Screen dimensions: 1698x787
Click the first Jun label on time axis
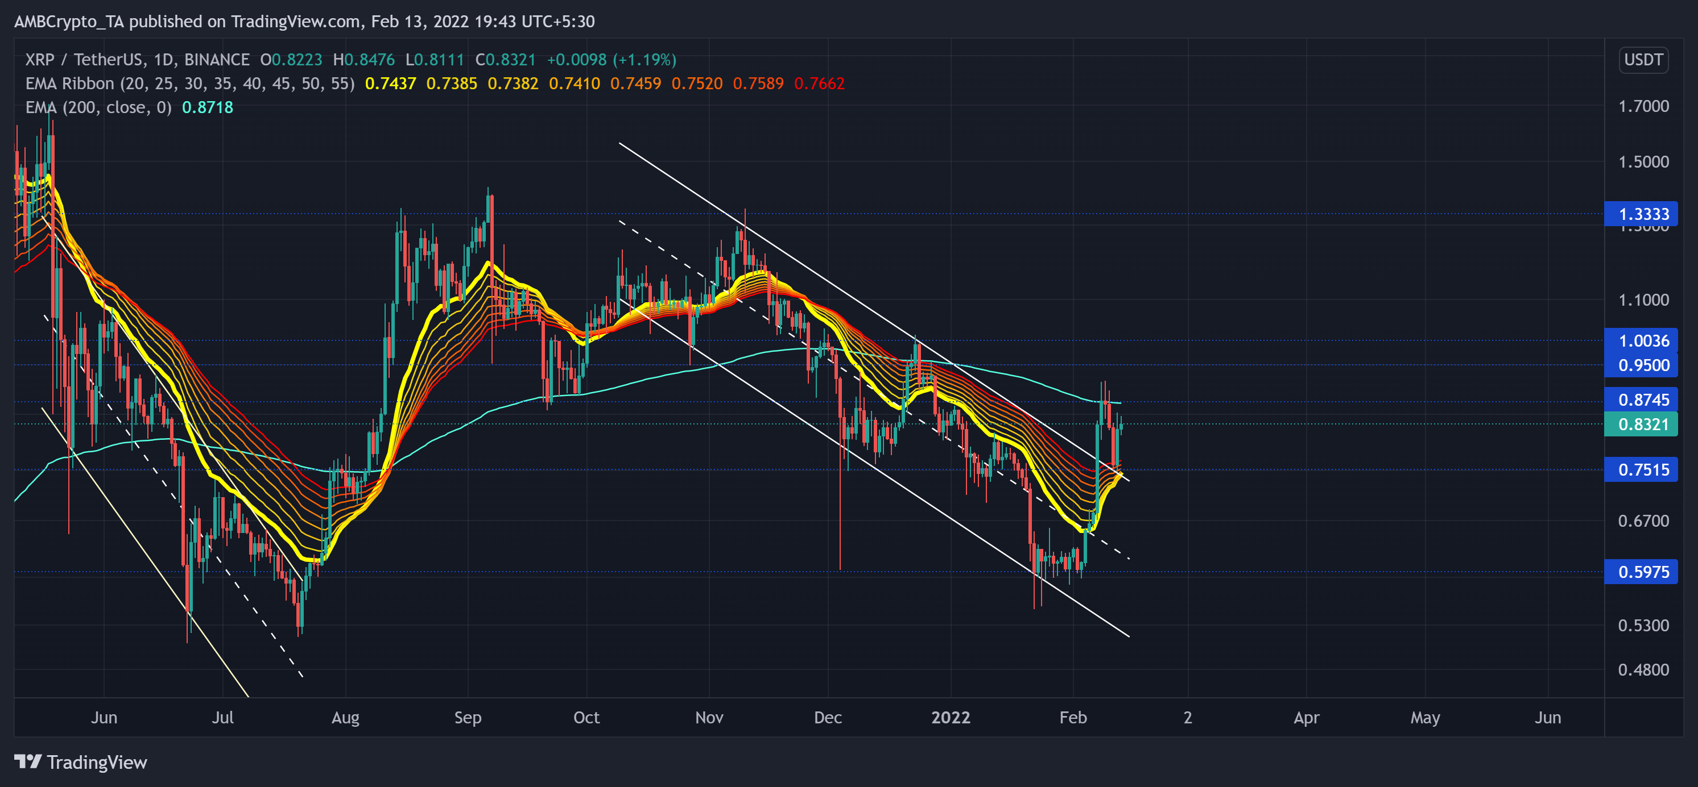pyautogui.click(x=104, y=717)
